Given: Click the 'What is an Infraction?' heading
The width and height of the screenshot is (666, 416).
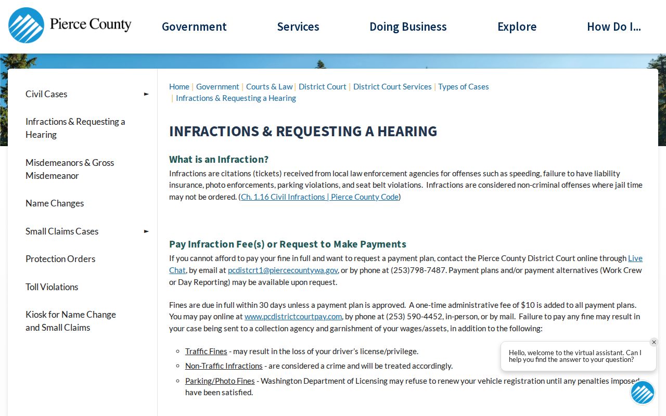Looking at the screenshot, I should point(219,159).
